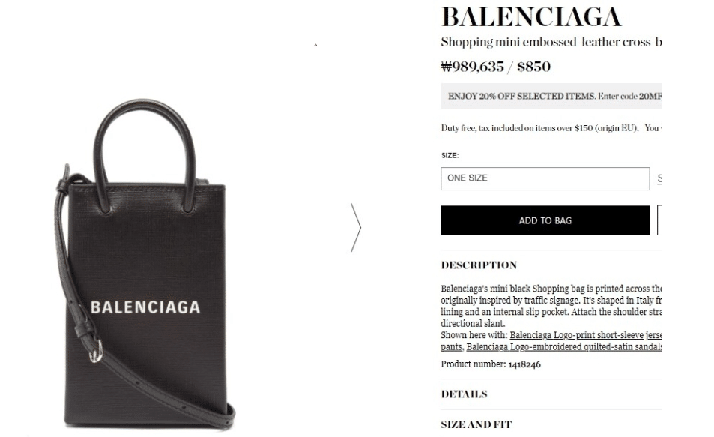Click the ADD TO BAG button
This screenshot has height=437, width=714.
(545, 220)
